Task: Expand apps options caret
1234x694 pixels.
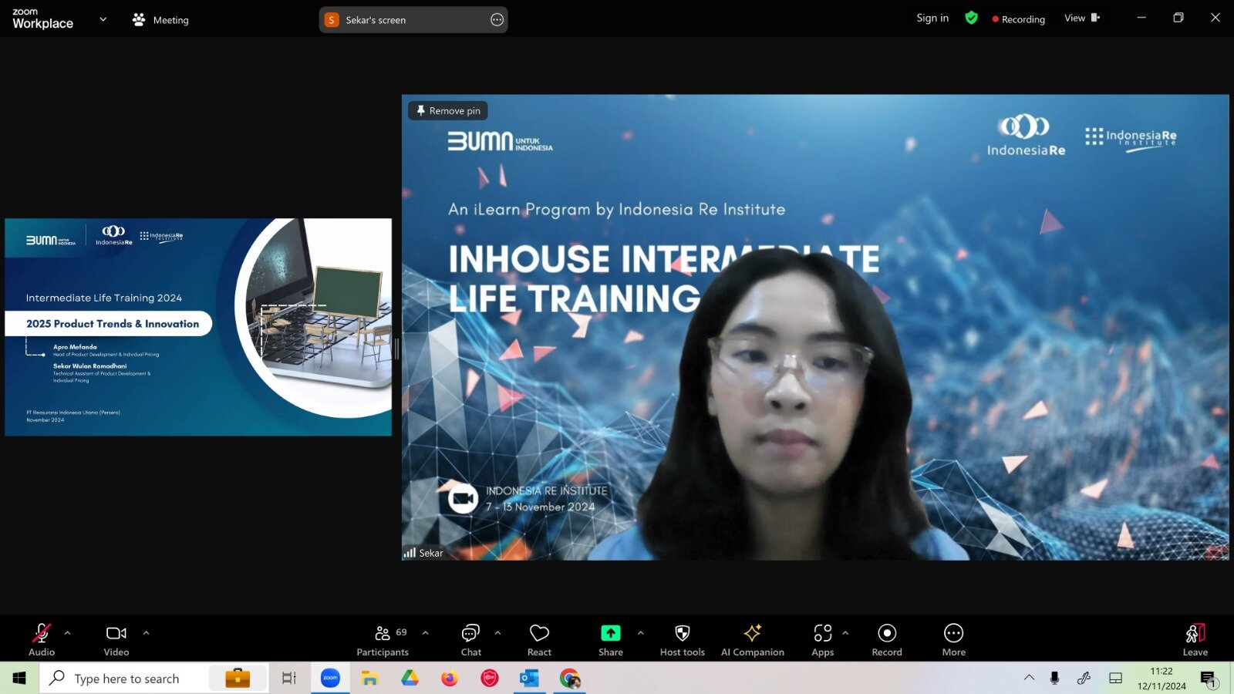Action: (845, 633)
